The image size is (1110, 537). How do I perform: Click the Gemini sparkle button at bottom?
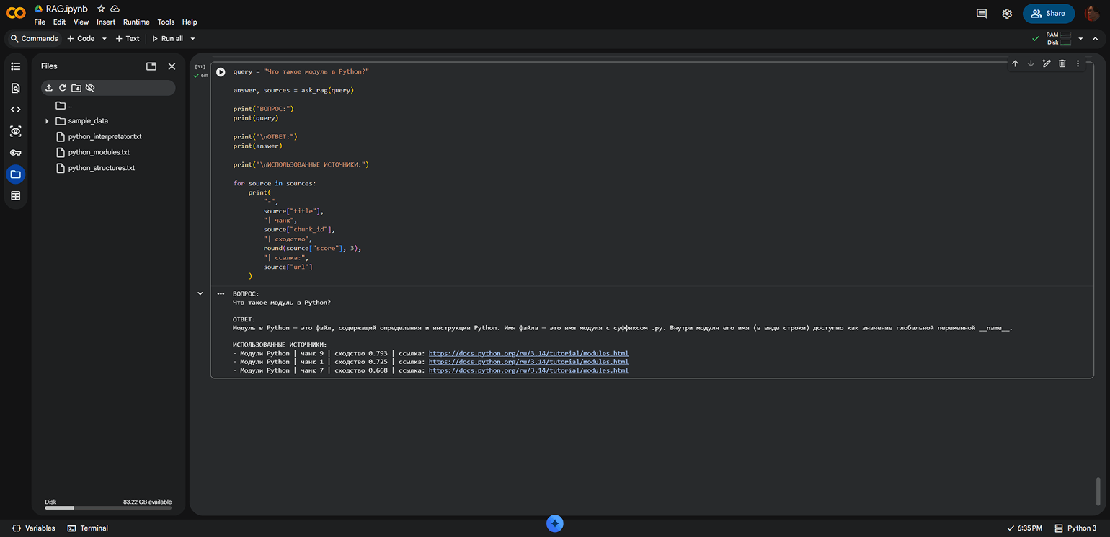click(x=554, y=524)
